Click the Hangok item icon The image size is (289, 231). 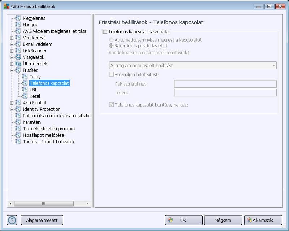tap(18, 25)
